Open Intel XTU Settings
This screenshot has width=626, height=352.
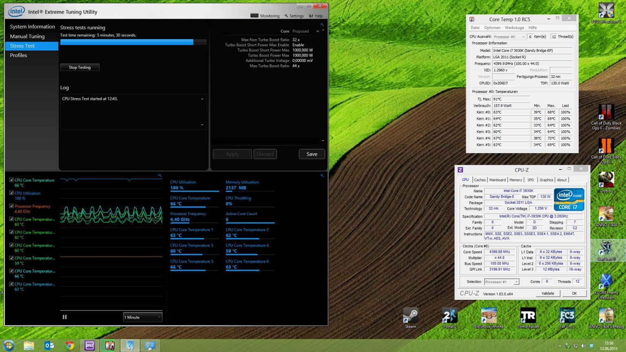coord(294,16)
